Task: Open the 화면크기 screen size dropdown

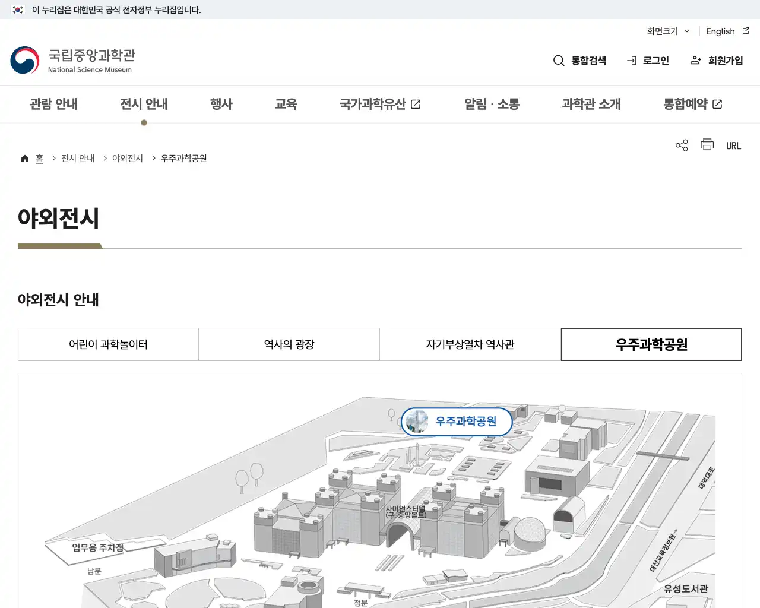Action: tap(667, 31)
